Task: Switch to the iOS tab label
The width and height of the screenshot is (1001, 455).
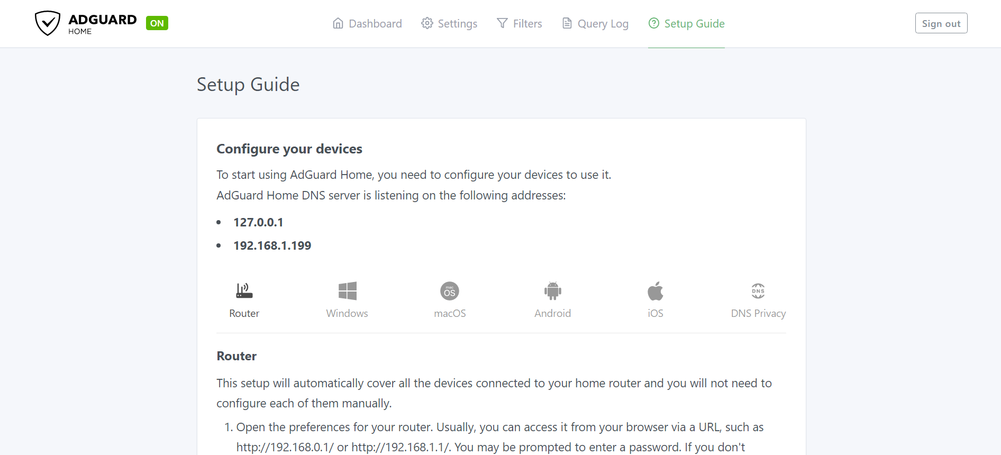Action: pyautogui.click(x=656, y=313)
